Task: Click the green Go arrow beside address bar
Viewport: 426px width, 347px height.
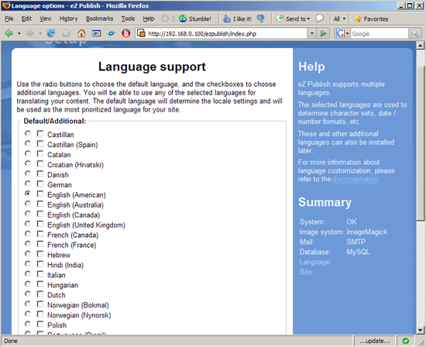Action: pos(323,33)
